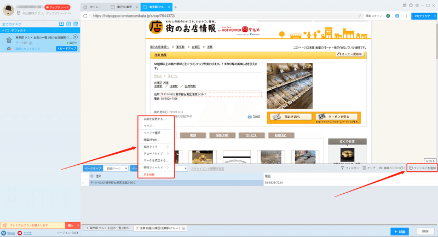This screenshot has height=237, width=438.
Task: Click クーポンを見る button on webpage
Action: 337,117
